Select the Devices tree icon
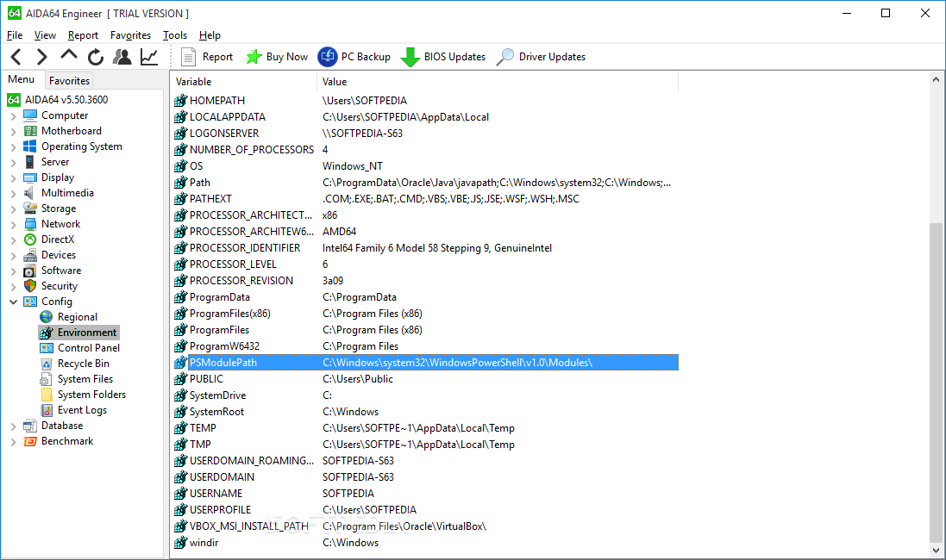Screen dimensions: 946x560 [x=30, y=255]
